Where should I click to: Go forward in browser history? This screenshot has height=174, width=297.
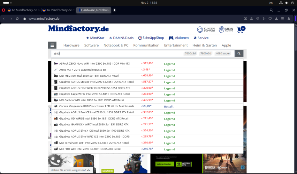coord(11,19)
